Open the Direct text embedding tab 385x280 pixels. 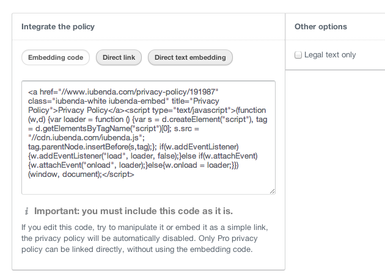pyautogui.click(x=190, y=57)
